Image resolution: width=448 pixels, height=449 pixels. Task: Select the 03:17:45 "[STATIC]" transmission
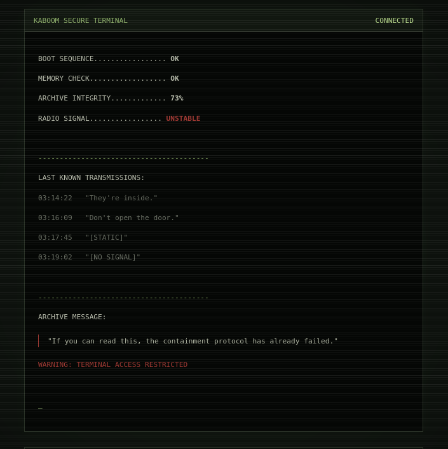pyautogui.click(x=83, y=237)
